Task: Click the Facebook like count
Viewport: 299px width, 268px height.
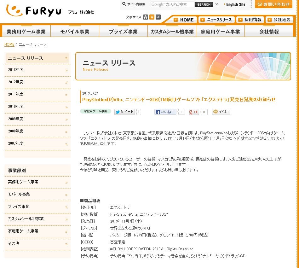Action: tap(182, 112)
